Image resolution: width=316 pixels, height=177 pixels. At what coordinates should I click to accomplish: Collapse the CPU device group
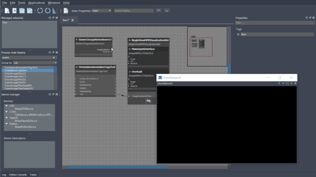pos(6,106)
